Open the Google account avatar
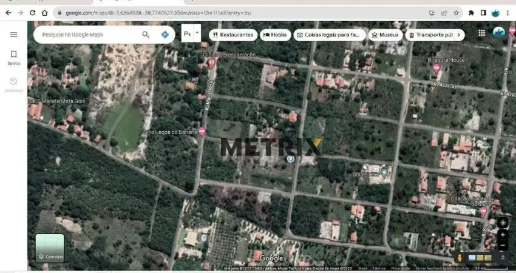 click(498, 33)
